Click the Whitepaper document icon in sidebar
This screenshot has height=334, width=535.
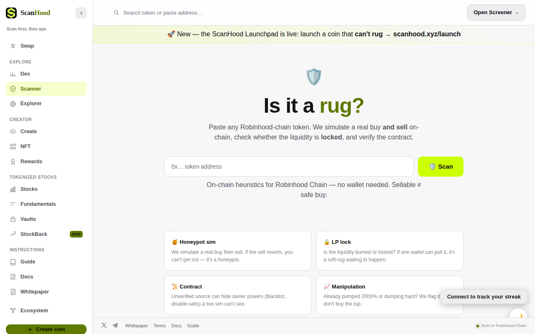(x=13, y=292)
